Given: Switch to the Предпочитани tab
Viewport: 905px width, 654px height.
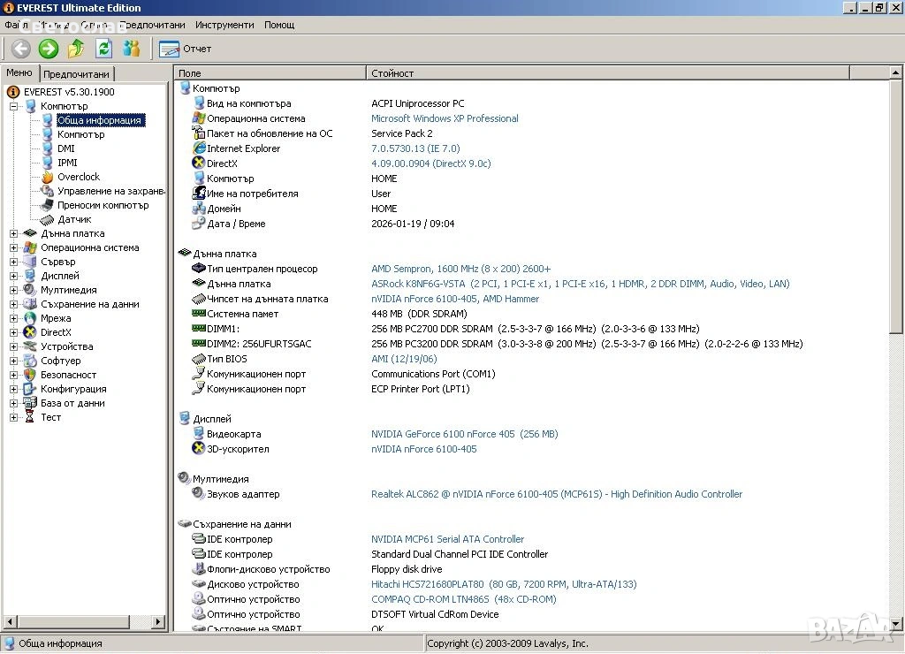Looking at the screenshot, I should click(x=77, y=75).
